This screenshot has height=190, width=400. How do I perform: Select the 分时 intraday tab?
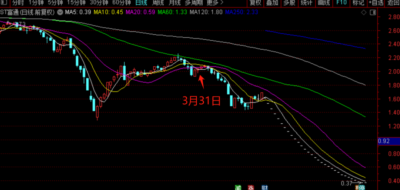tap(17, 3)
